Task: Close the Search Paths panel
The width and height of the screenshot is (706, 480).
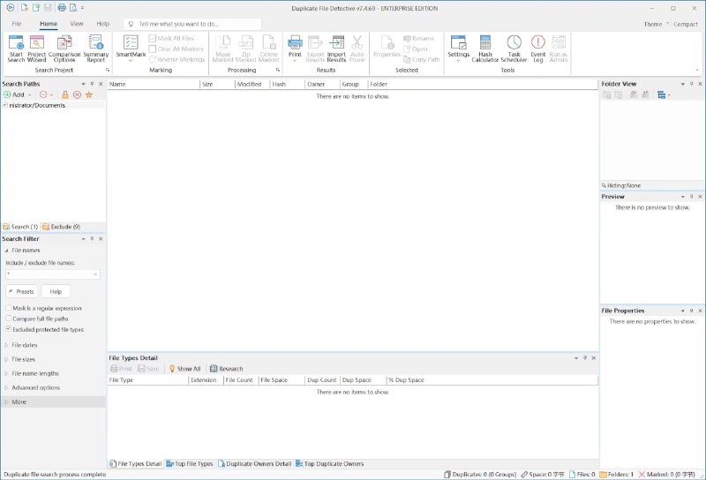Action: 101,84
